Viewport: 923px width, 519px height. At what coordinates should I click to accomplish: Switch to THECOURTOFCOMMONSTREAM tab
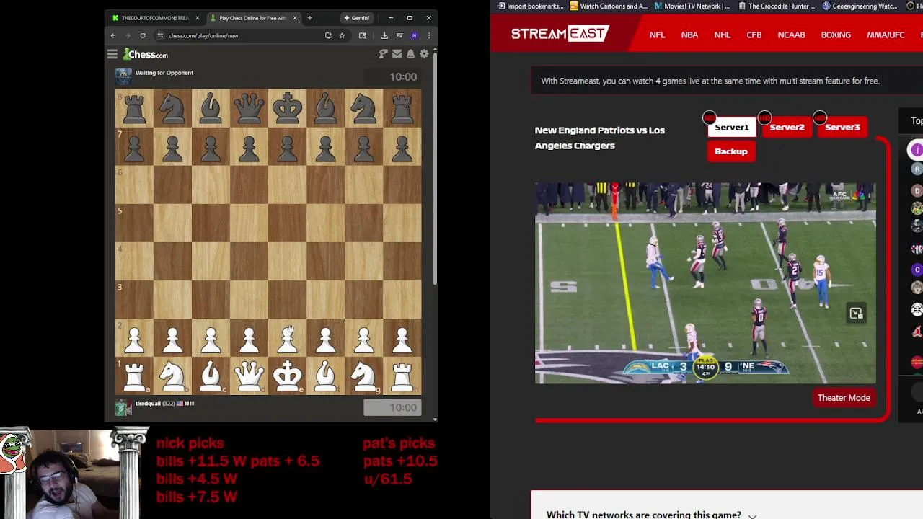[x=155, y=18]
